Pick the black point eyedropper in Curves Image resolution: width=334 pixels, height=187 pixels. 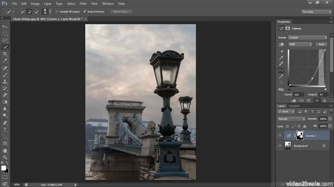[x=281, y=52]
